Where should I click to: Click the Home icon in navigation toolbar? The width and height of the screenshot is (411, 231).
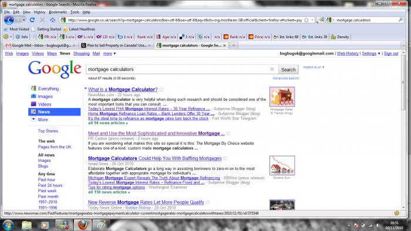pyautogui.click(x=52, y=20)
